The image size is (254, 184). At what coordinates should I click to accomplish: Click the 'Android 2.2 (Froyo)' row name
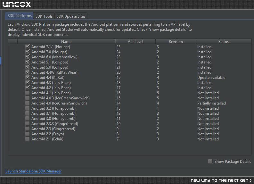48,134
